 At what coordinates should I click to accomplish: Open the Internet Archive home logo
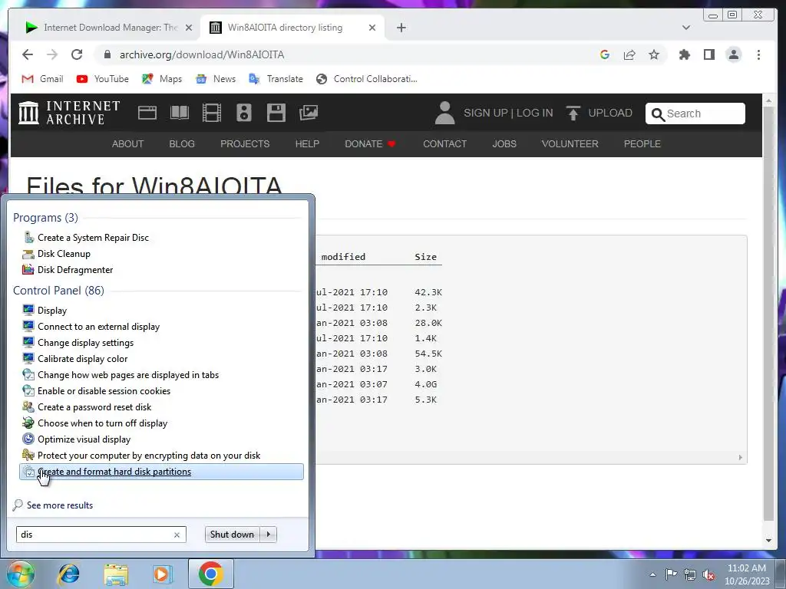[69, 113]
